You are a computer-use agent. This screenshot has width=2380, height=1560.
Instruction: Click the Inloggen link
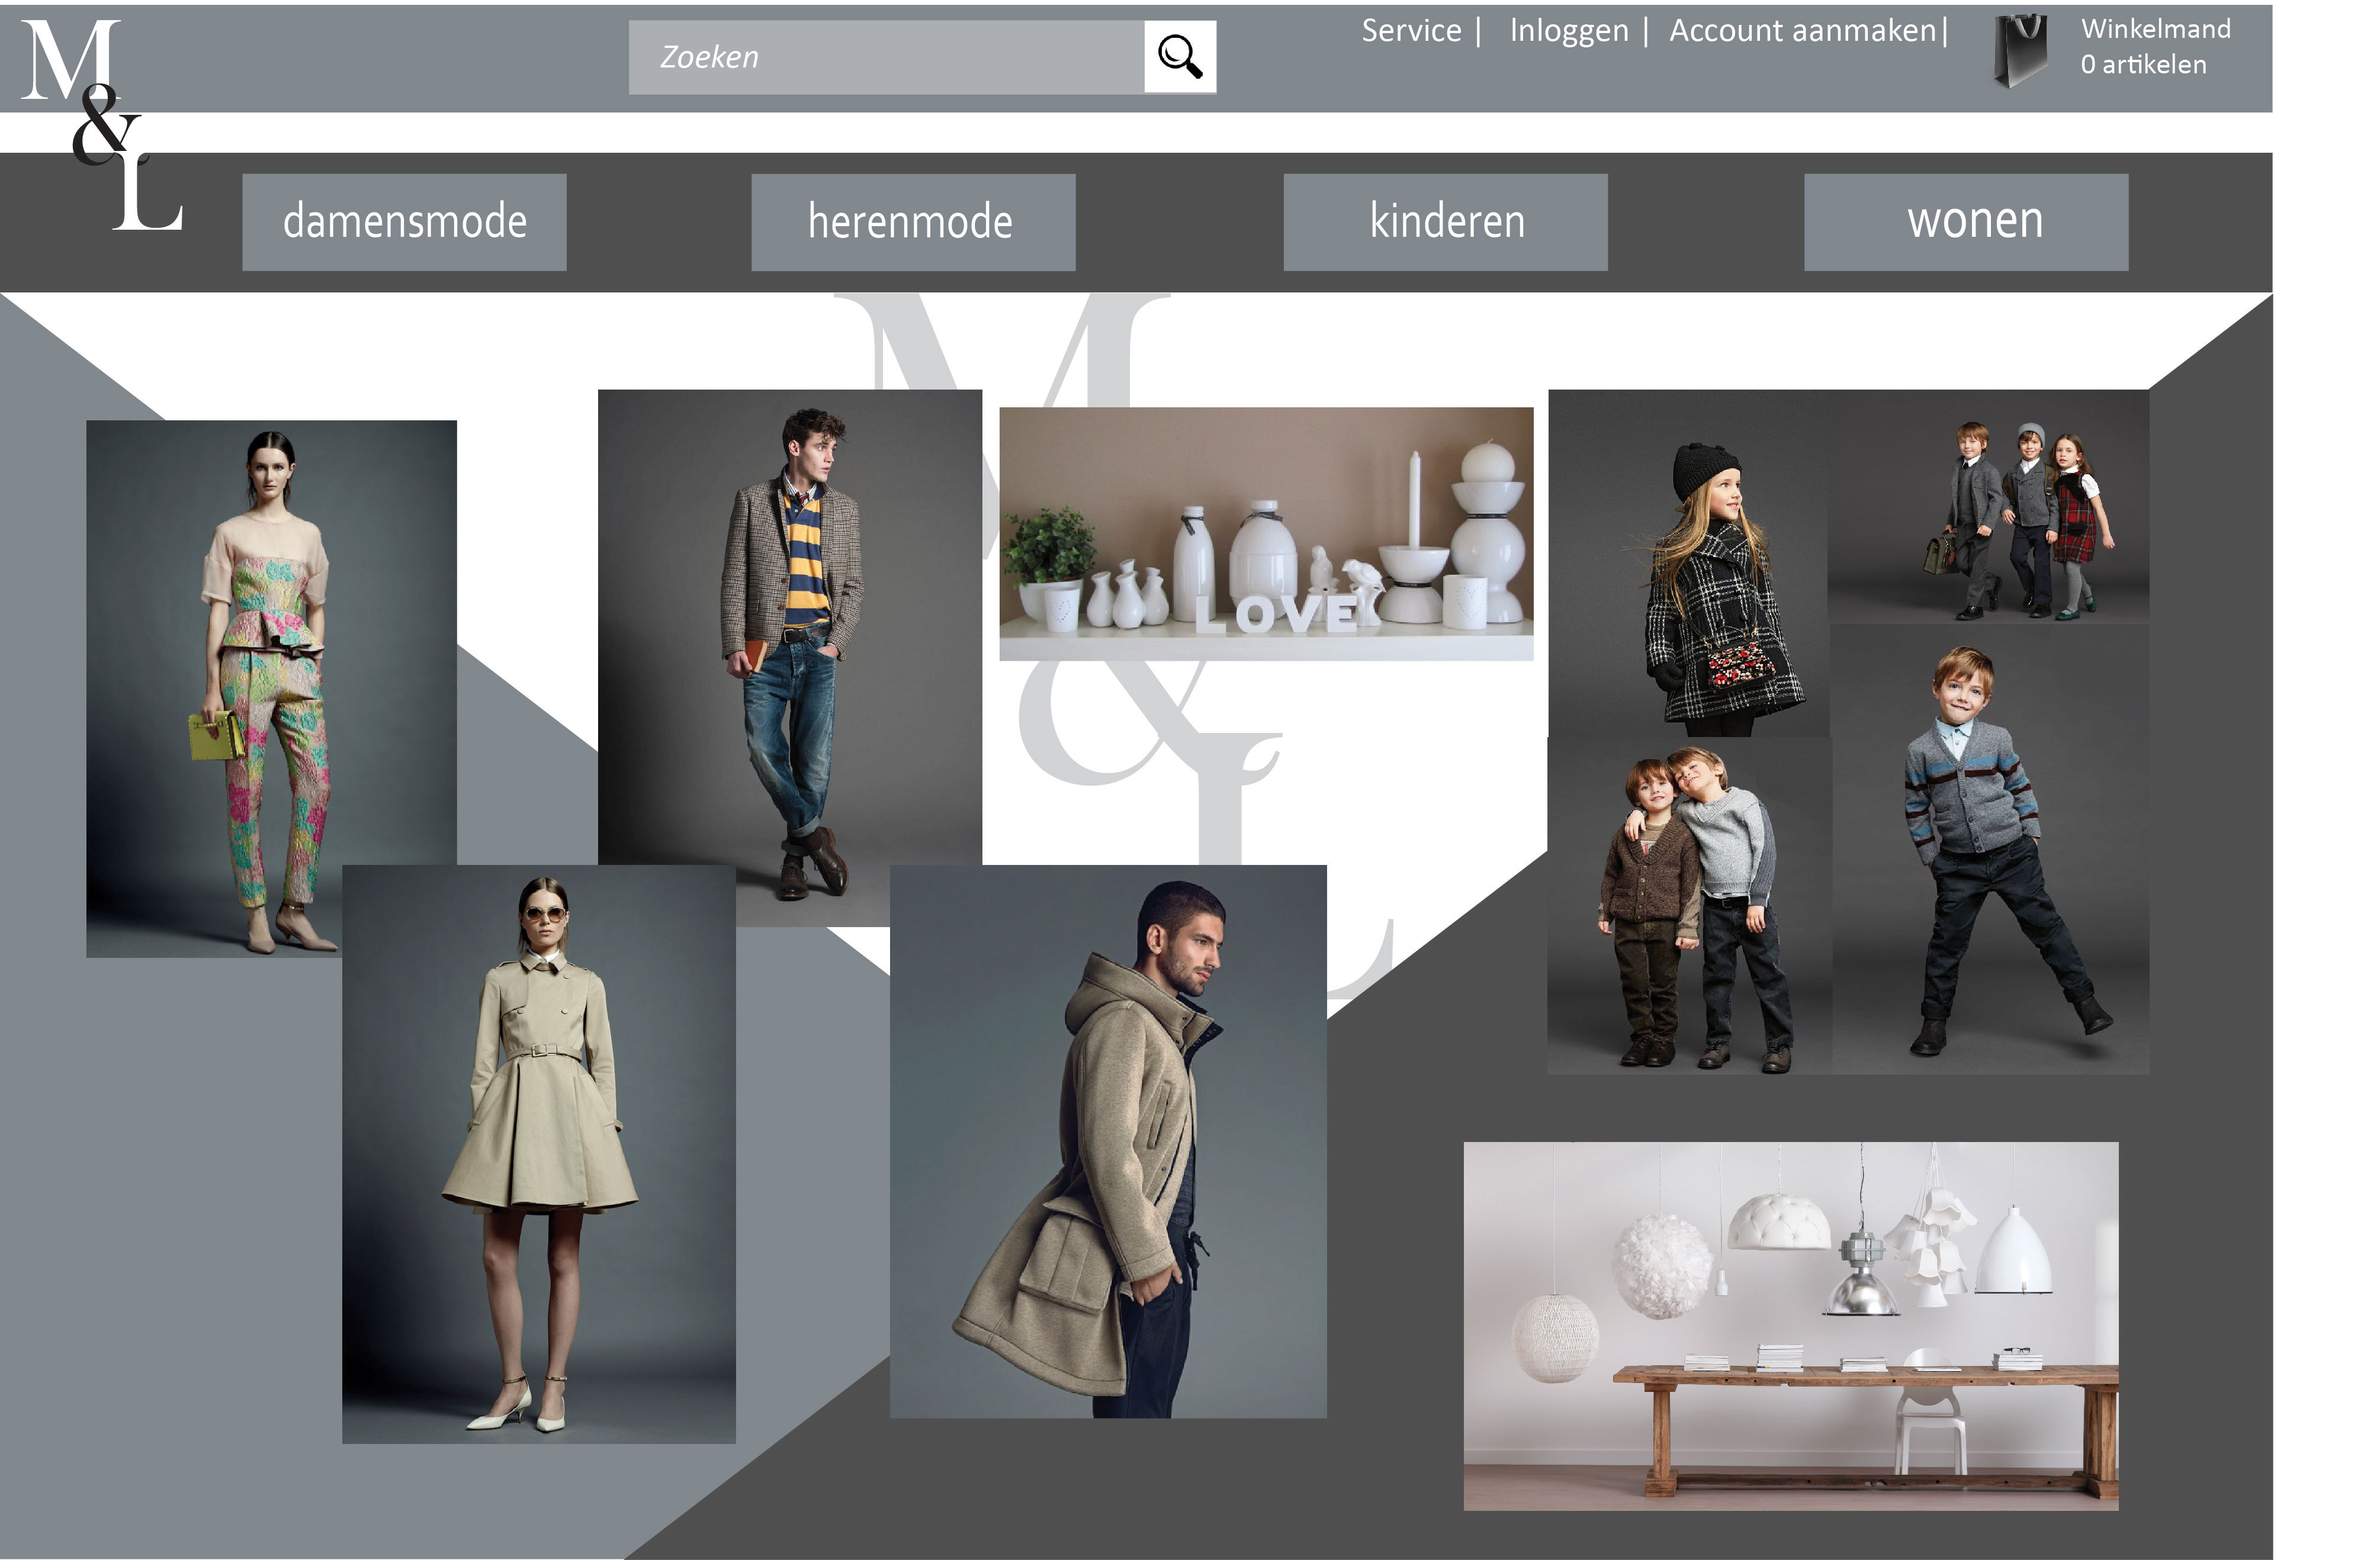click(1568, 31)
